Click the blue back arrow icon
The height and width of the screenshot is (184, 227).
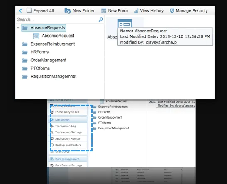20,11
